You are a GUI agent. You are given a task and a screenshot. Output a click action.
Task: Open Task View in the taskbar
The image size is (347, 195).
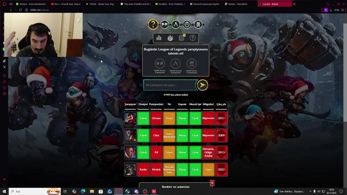(65, 191)
